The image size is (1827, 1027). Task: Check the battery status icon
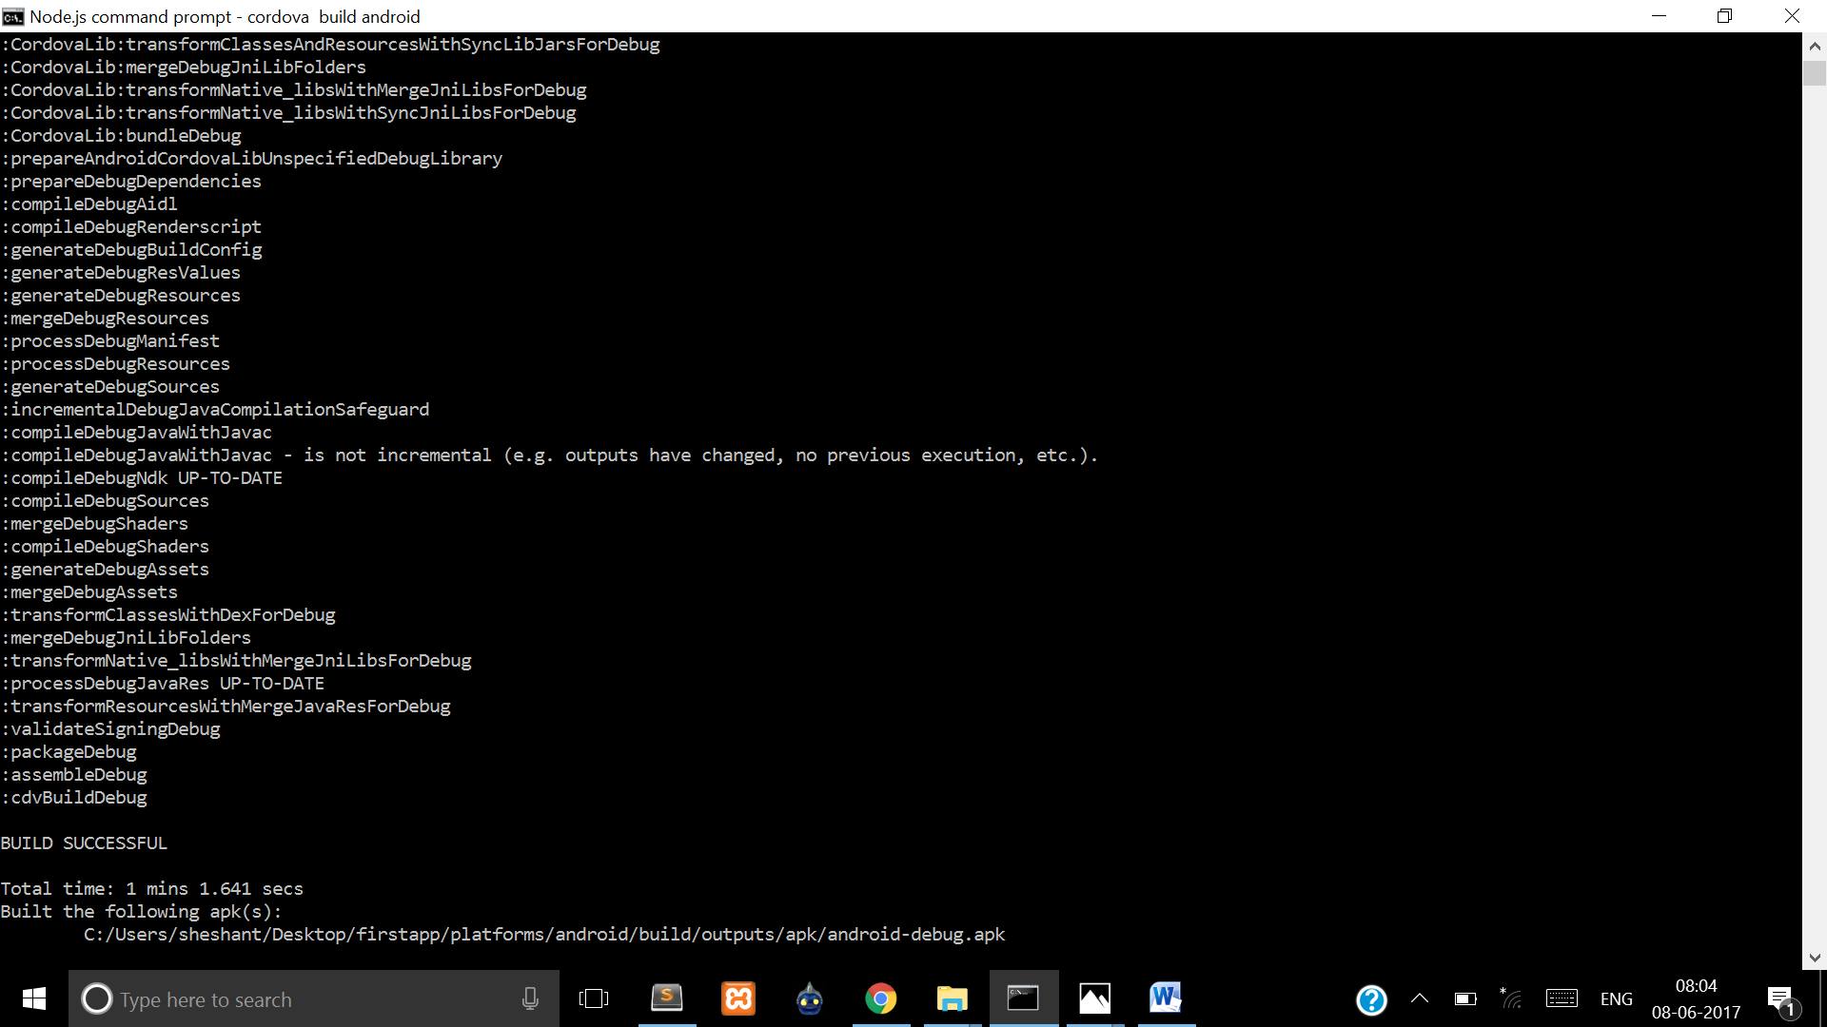tap(1465, 998)
